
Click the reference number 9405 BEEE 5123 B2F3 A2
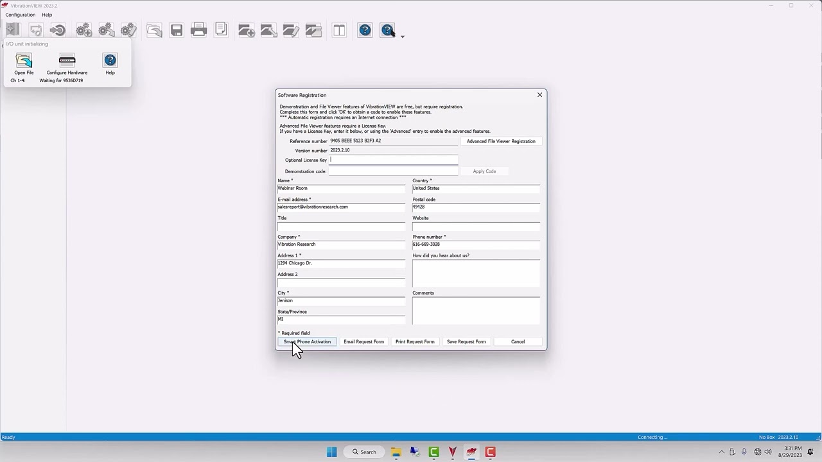point(355,141)
